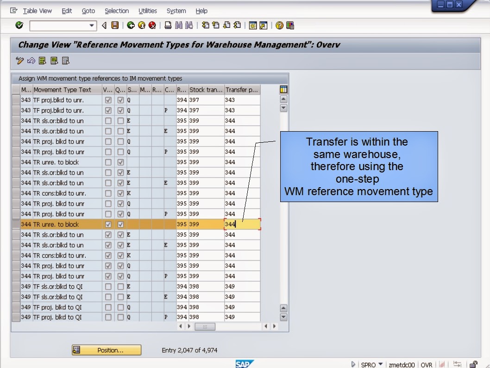Click the status bar expander arrow
Image resolution: width=490 pixels, height=368 pixels.
353,365
